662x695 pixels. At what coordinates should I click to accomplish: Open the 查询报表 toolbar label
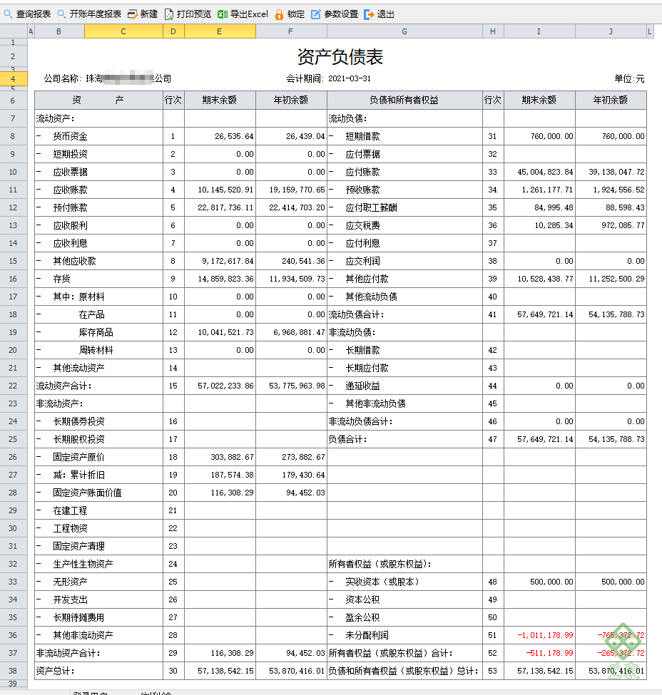point(34,14)
